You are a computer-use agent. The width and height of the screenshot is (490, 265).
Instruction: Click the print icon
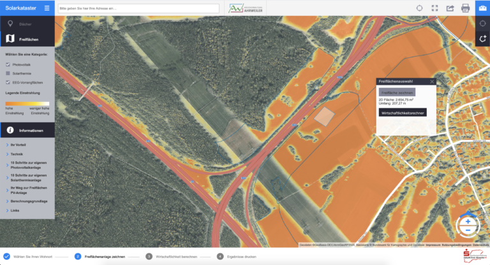click(x=465, y=8)
